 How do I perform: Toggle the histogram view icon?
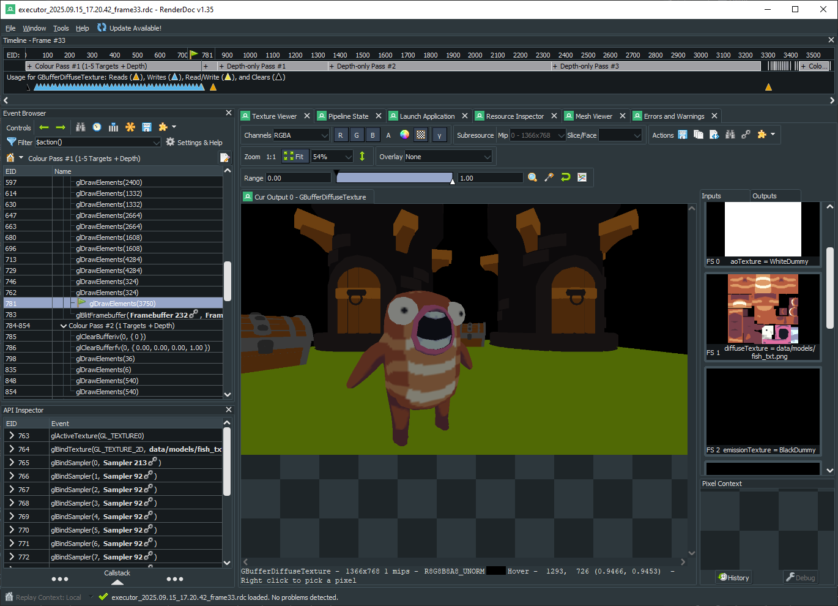click(x=582, y=178)
